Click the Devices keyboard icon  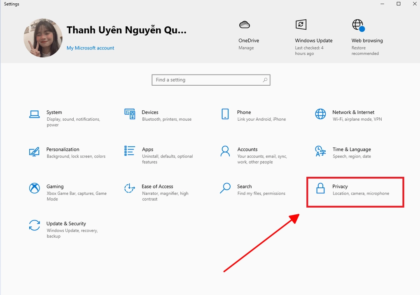[130, 114]
